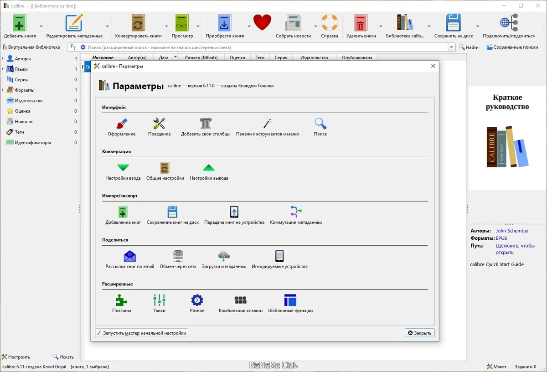This screenshot has width=547, height=372.
Task: Click Справка lifebuoy help icon
Action: (330, 26)
